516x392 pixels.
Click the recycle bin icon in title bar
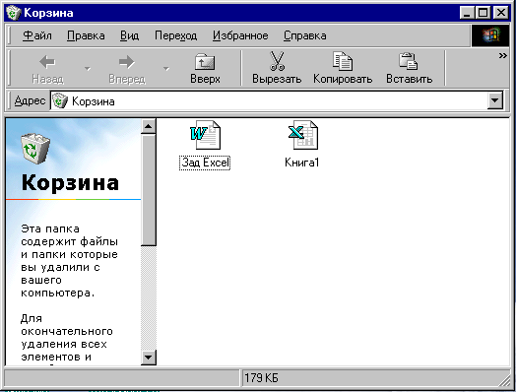coord(14,13)
